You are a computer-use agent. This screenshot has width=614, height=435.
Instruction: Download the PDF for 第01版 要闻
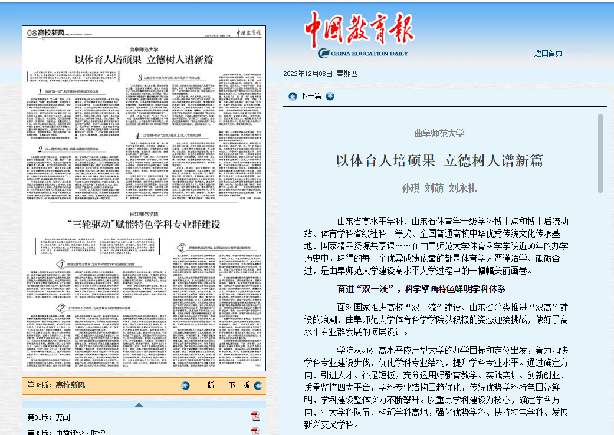(255, 417)
